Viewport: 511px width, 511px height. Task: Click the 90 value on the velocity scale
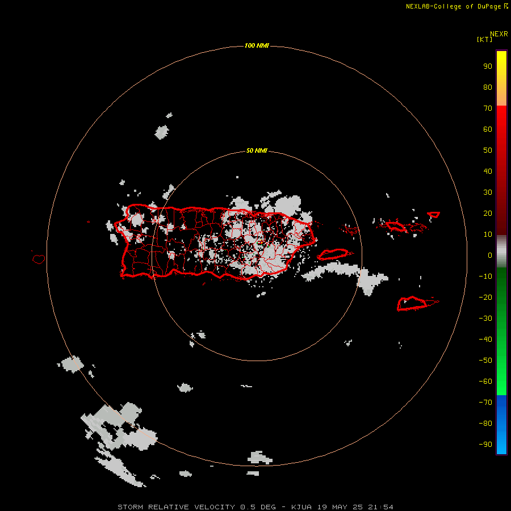click(488, 66)
